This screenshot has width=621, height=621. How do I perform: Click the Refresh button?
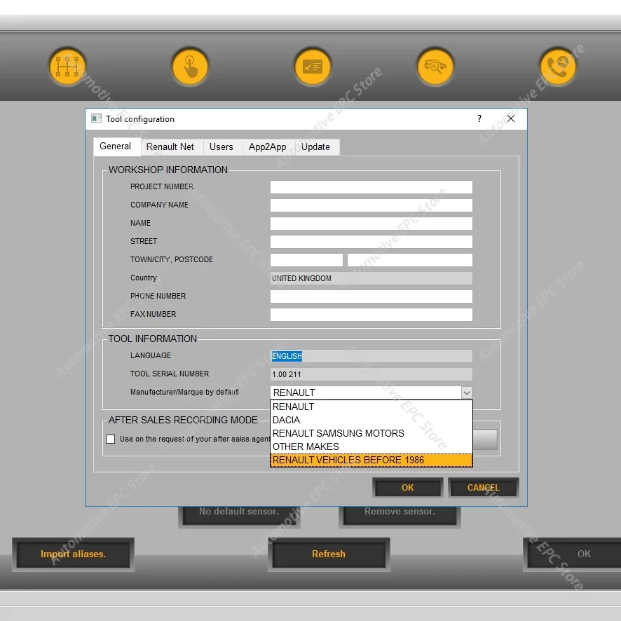coord(329,554)
